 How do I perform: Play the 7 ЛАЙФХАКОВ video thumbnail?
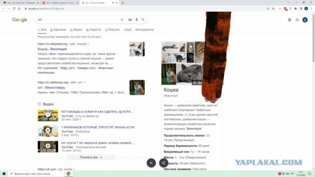48,131
